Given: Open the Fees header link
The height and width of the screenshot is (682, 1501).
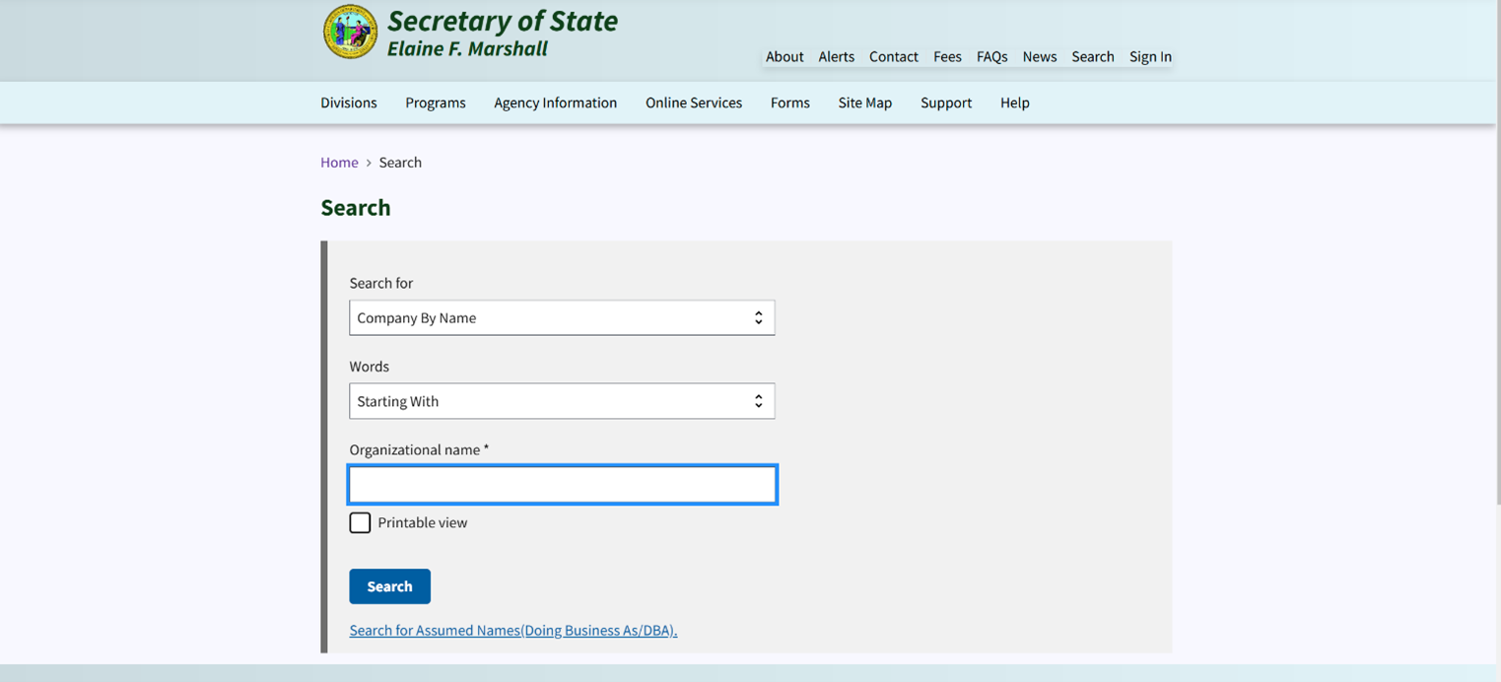Looking at the screenshot, I should (x=947, y=57).
